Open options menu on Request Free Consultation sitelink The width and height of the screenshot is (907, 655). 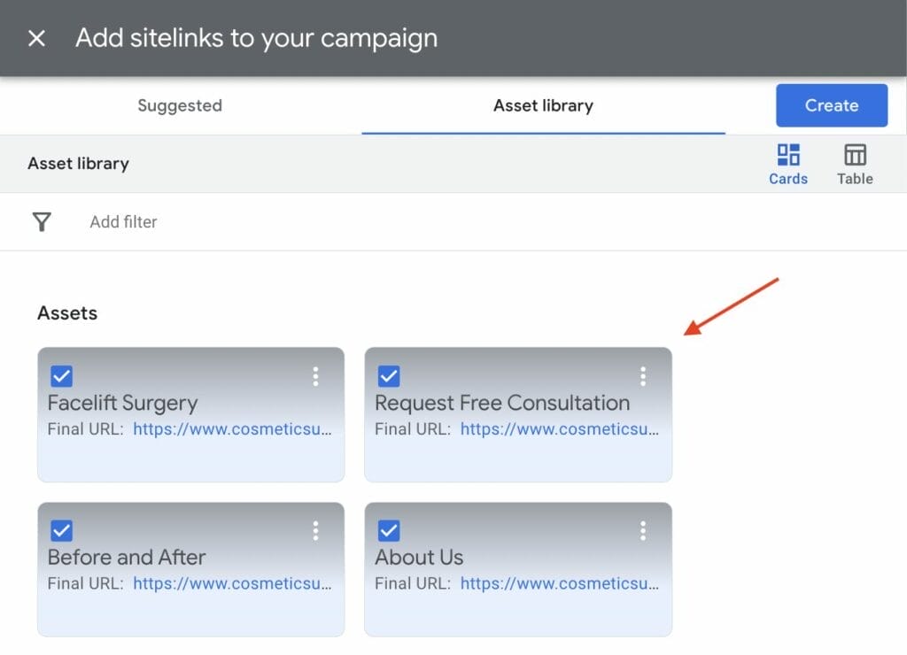click(x=643, y=376)
